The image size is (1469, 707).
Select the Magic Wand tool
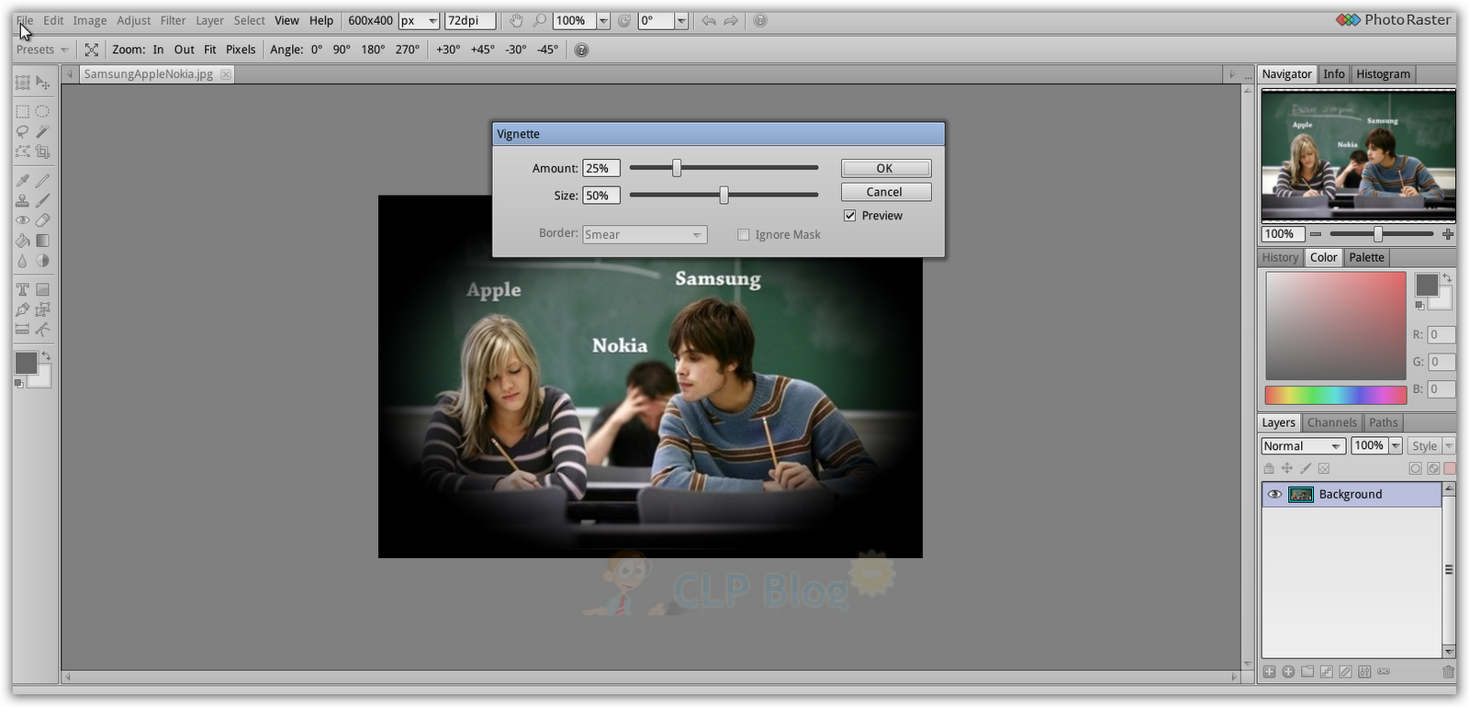click(43, 131)
